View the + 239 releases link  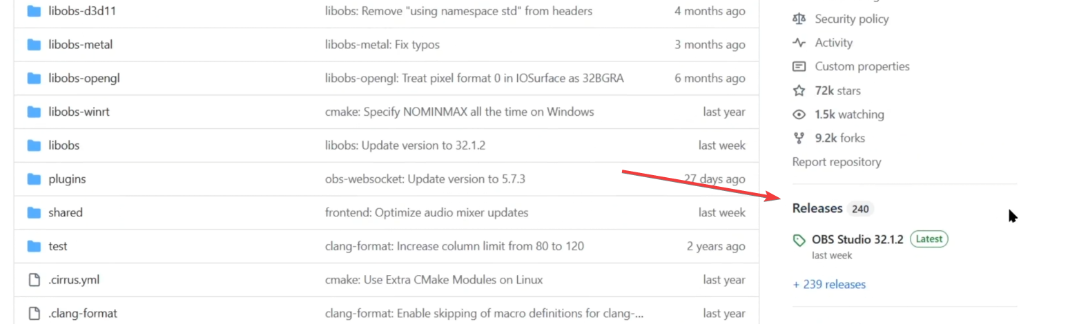(829, 284)
